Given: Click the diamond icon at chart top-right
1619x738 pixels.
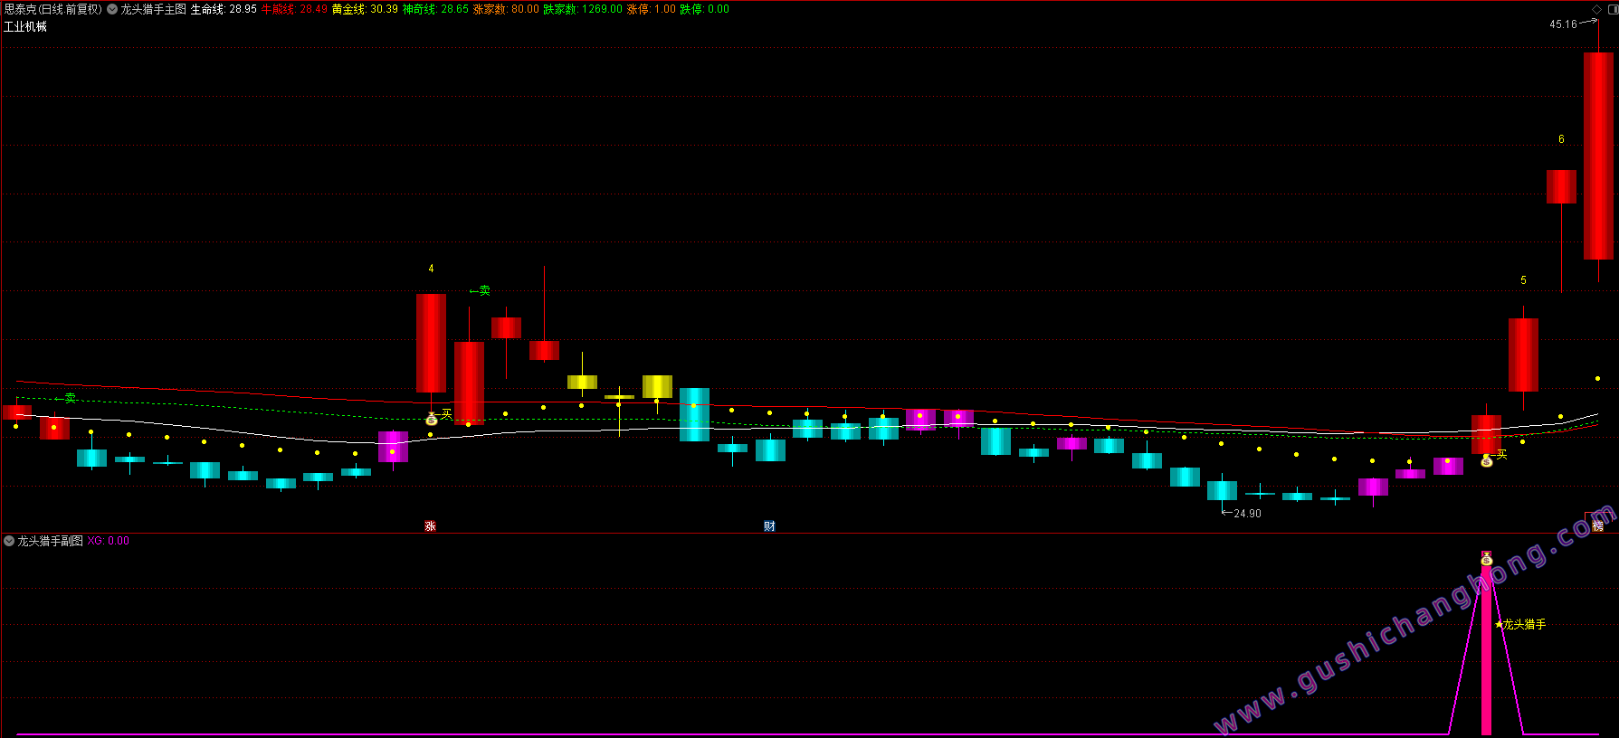Looking at the screenshot, I should click(x=1596, y=9).
